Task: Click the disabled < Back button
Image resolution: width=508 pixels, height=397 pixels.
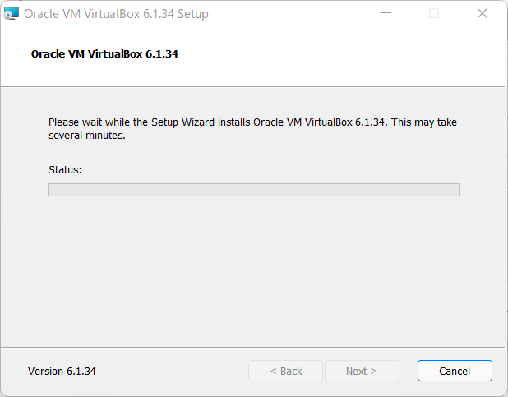Action: click(x=285, y=371)
